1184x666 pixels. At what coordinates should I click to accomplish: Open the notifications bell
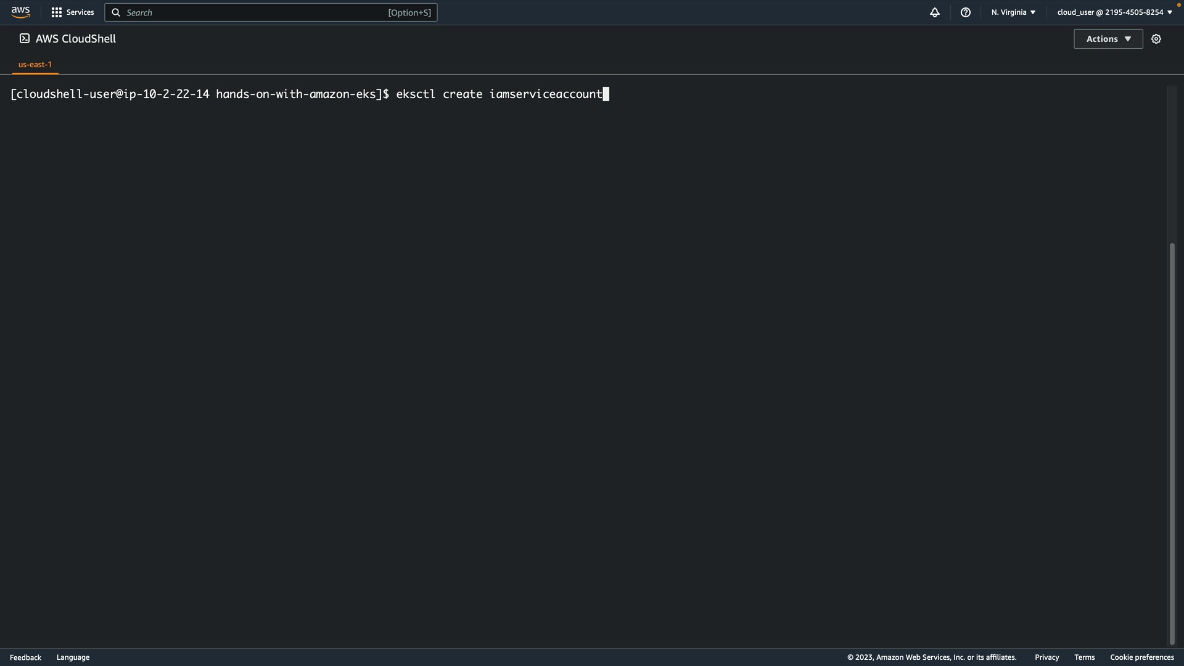coord(935,12)
